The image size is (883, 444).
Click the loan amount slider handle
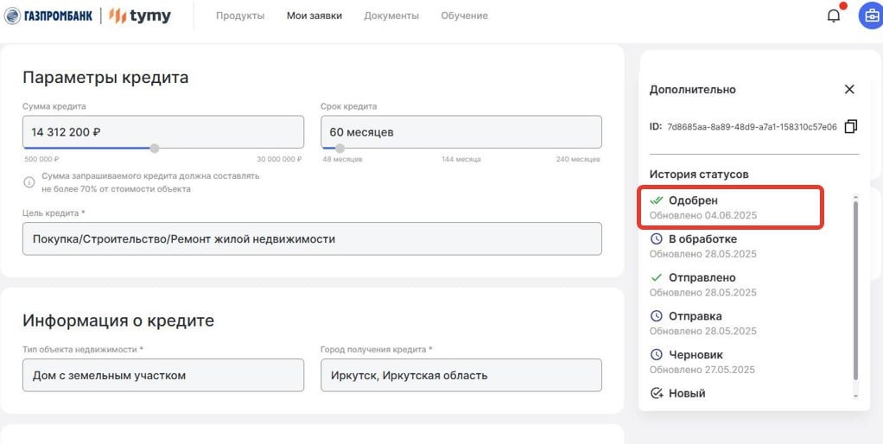click(x=155, y=148)
